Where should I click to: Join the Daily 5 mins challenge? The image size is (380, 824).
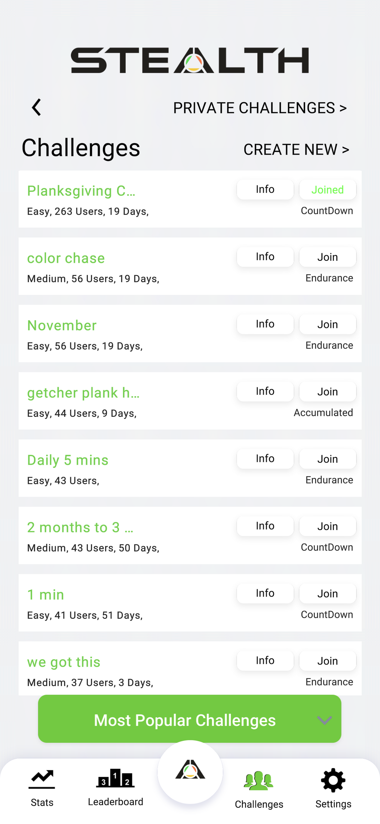(x=327, y=459)
